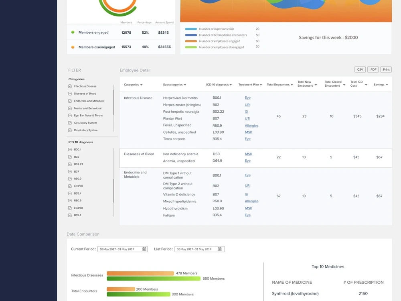401x301 pixels.
Task: Click Current Period date range field
Action: [122, 249]
